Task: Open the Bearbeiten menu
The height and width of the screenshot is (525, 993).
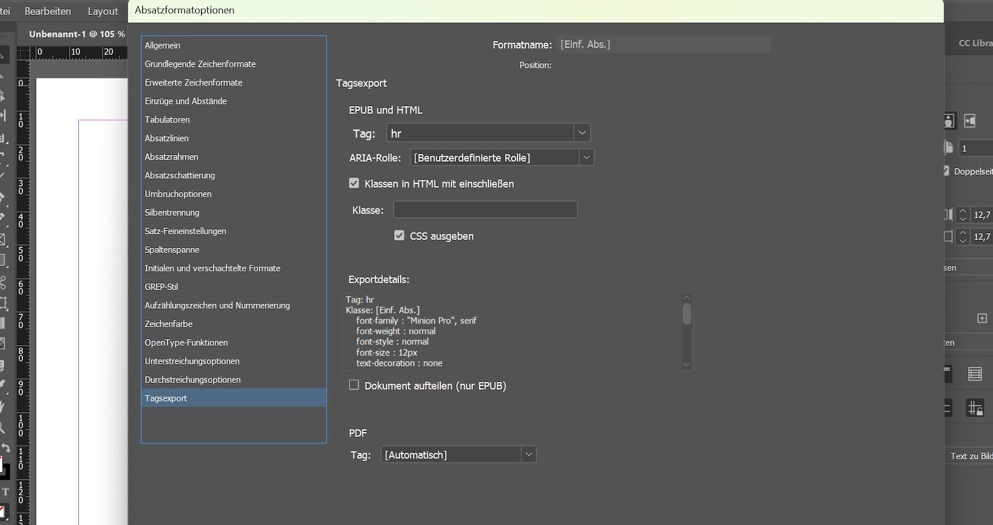Action: (x=48, y=11)
